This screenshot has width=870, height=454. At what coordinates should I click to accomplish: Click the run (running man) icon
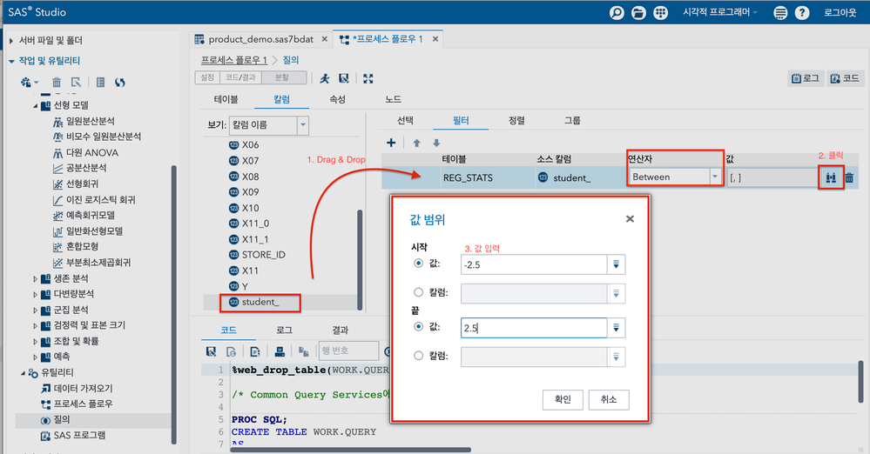tap(325, 79)
